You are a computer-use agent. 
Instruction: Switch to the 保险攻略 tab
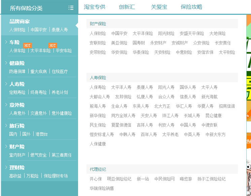[191, 7]
